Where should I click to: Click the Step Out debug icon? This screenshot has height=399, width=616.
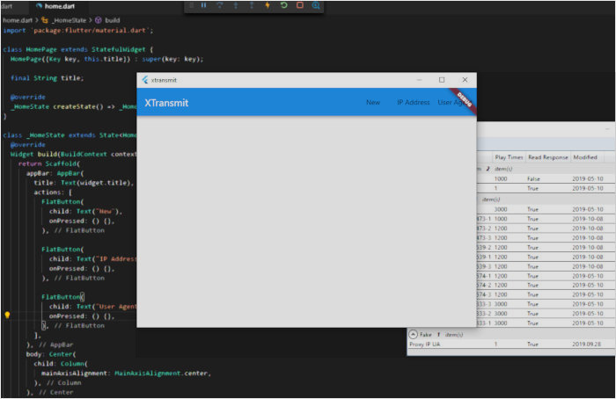(252, 5)
